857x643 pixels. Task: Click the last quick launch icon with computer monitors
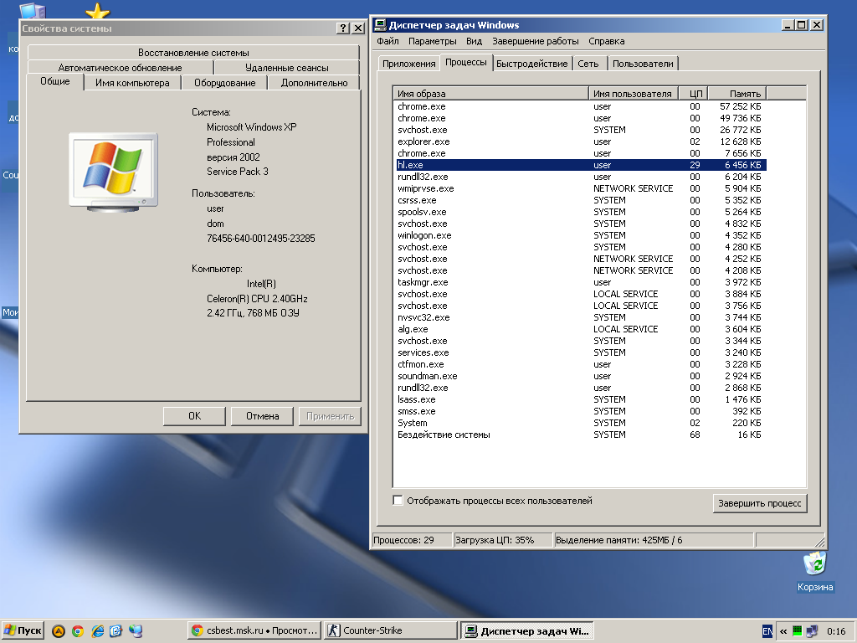click(x=136, y=631)
